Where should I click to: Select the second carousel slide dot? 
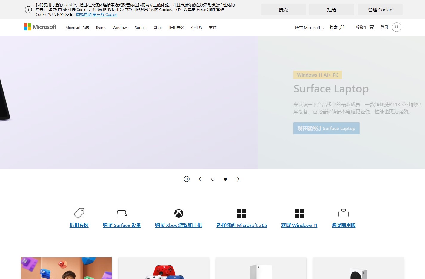225,179
